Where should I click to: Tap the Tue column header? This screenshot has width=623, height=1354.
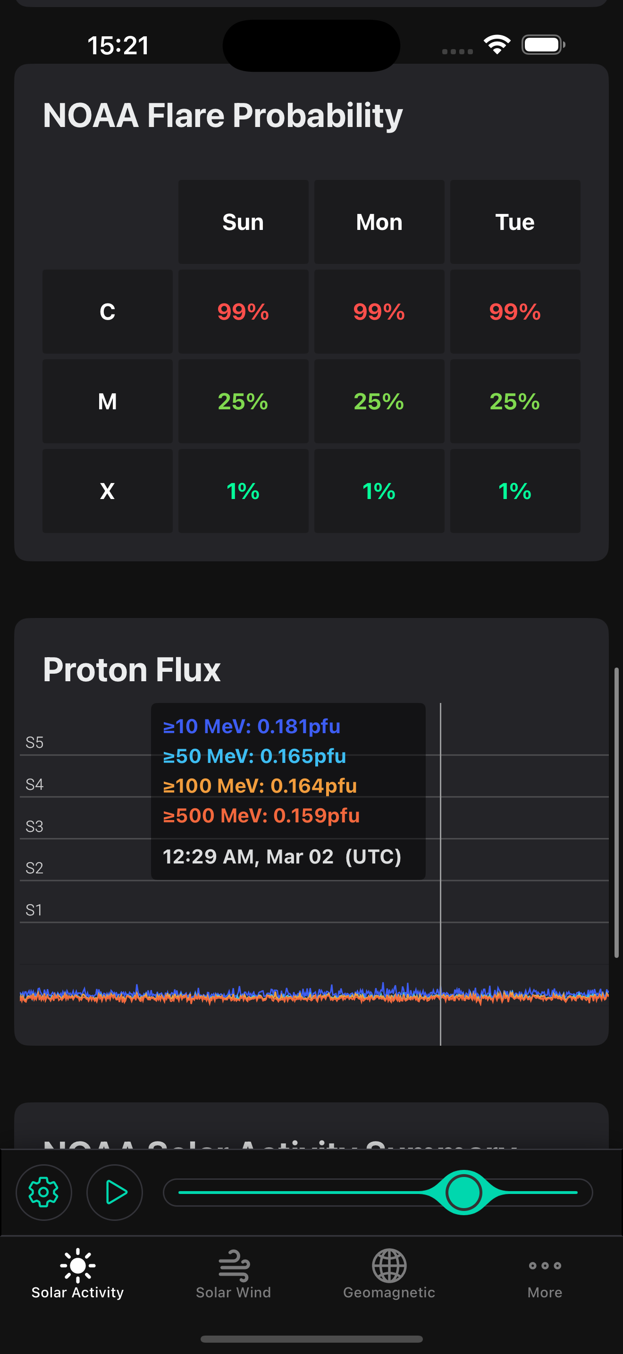click(515, 222)
